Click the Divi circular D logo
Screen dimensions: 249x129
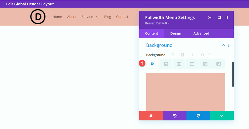coord(38,17)
